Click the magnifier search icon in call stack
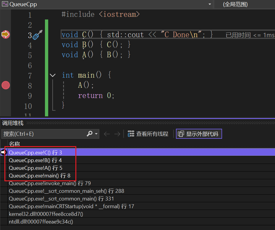The height and width of the screenshot is (230, 275). coord(89,134)
